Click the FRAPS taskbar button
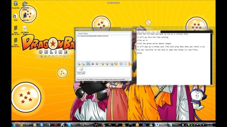Screen dimensions: 227x127 86,125
